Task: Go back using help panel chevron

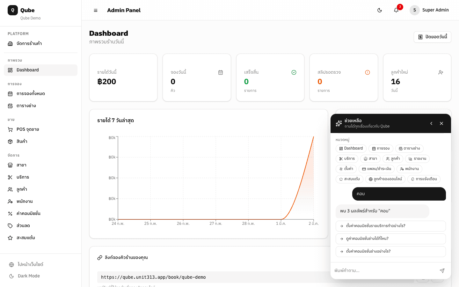Action: (431, 123)
